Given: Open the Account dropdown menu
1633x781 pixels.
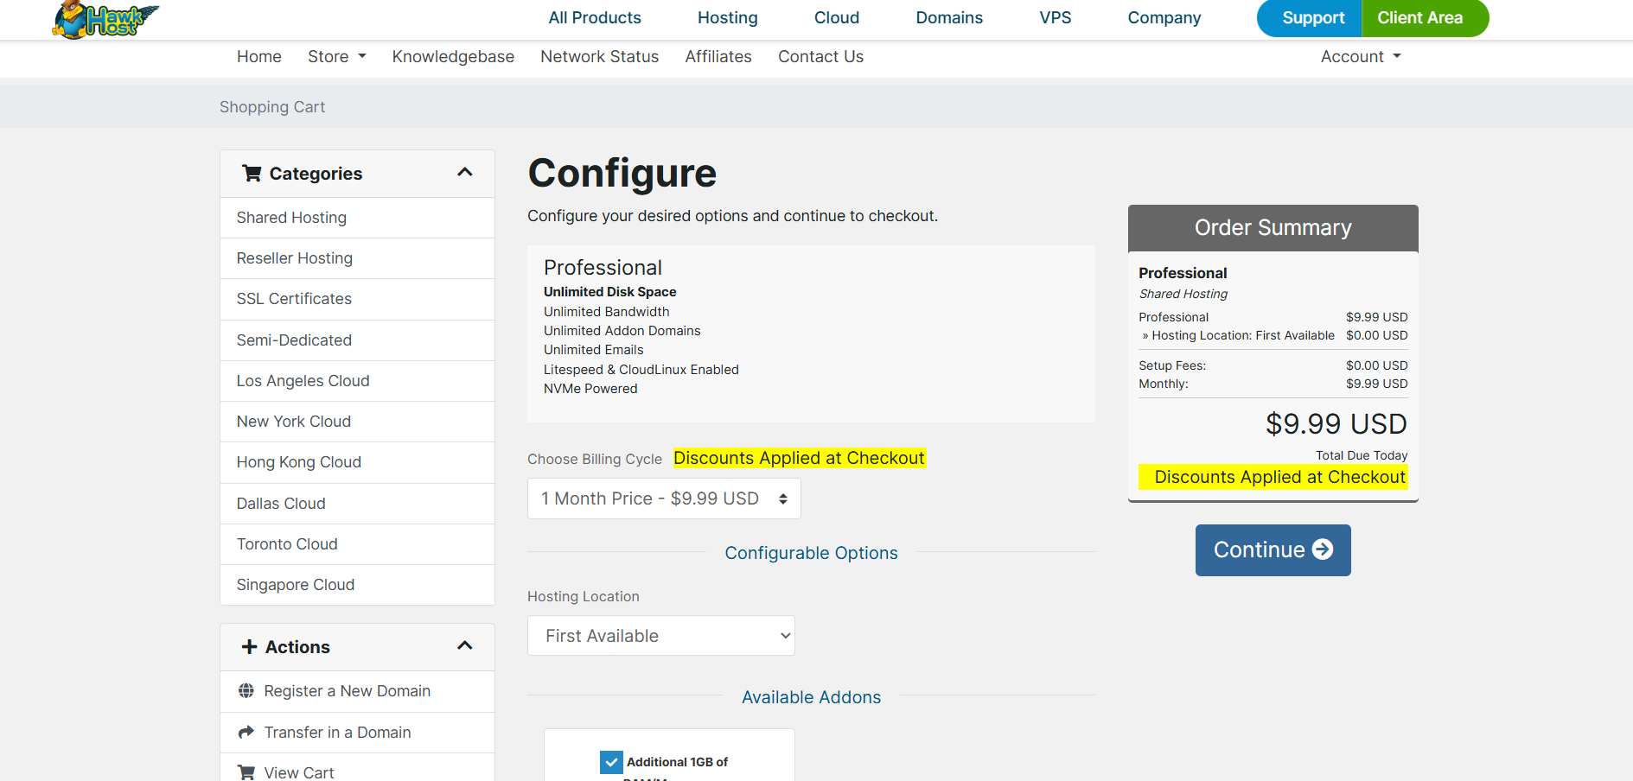Looking at the screenshot, I should coord(1360,57).
